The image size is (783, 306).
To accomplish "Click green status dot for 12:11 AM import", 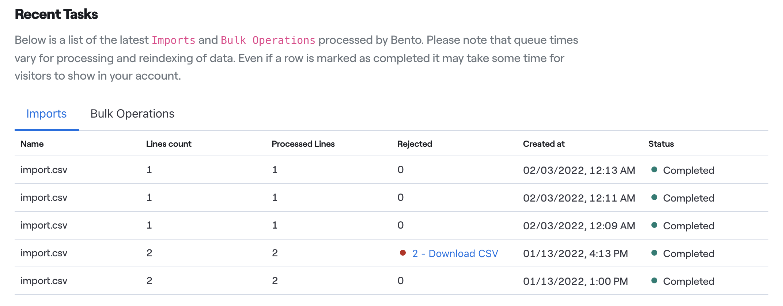I will click(x=655, y=197).
